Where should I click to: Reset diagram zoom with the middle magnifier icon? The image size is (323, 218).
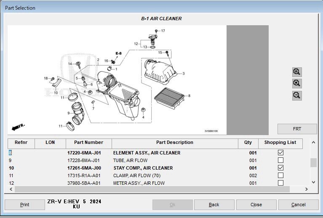click(297, 83)
